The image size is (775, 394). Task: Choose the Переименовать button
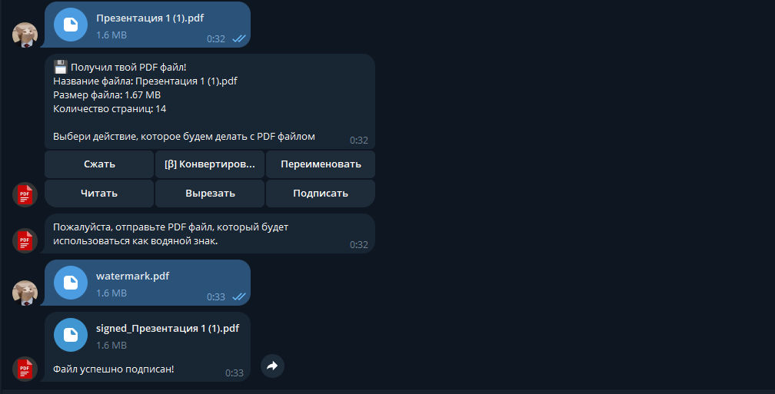[321, 164]
